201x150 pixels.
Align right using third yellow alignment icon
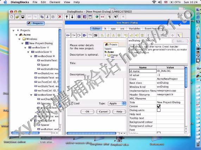[x=113, y=35]
